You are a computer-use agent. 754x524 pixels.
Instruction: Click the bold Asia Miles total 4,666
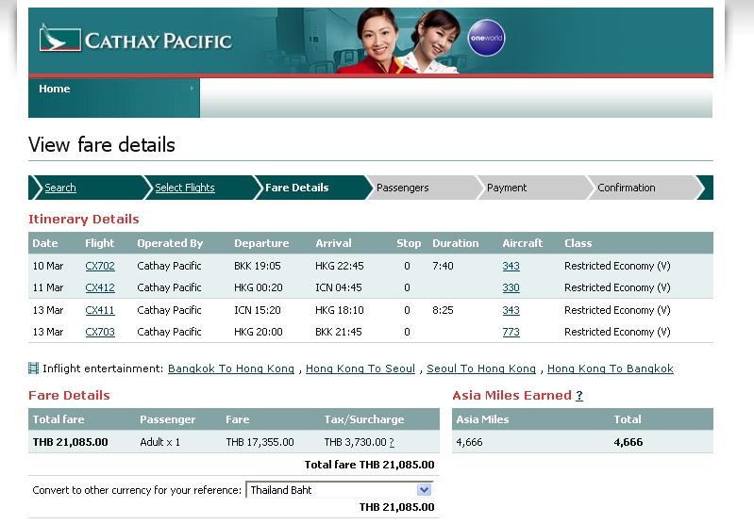tap(628, 442)
